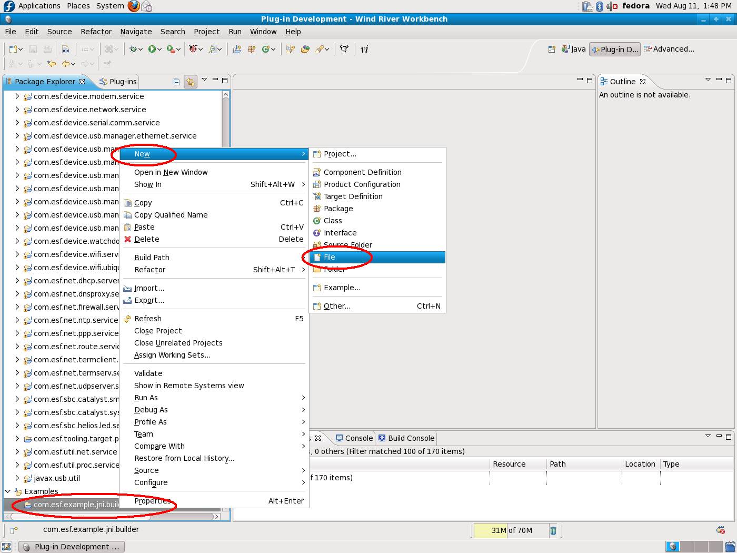Open the Run dropdown arrow
Screen dimensions: 737x553
click(160, 50)
